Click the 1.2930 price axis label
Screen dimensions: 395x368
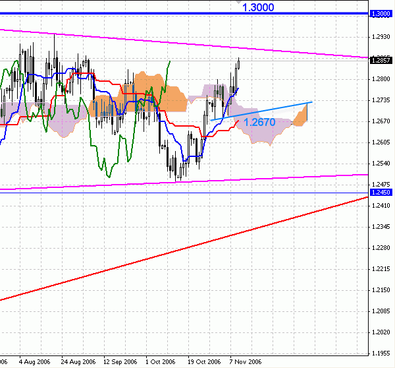381,37
